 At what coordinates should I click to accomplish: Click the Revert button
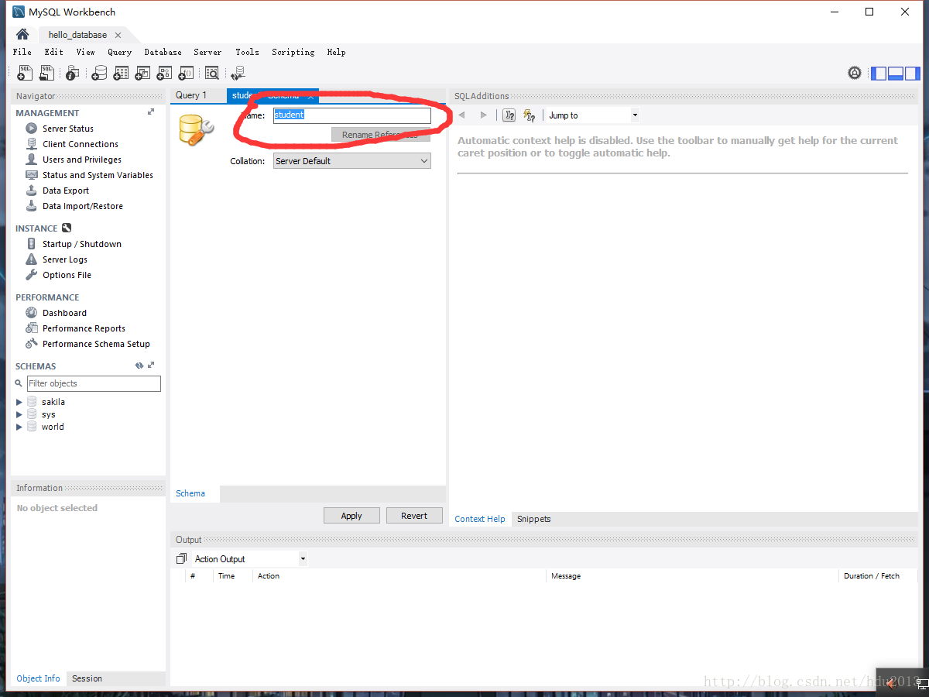point(414,516)
